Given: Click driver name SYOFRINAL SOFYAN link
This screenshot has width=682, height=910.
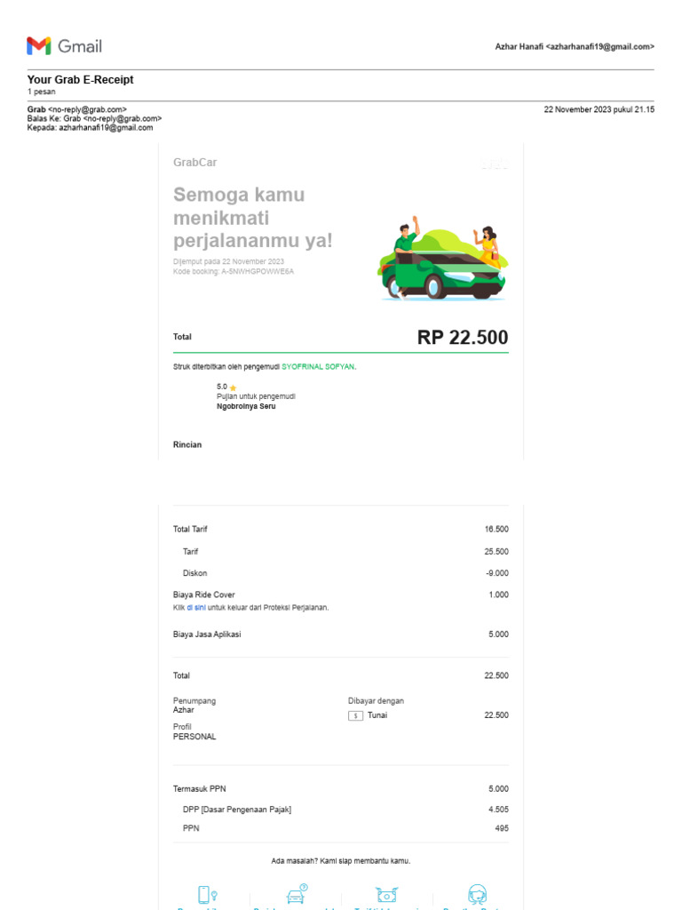Looking at the screenshot, I should 318,367.
